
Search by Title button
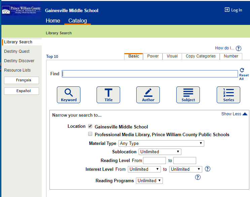pyautogui.click(x=108, y=95)
